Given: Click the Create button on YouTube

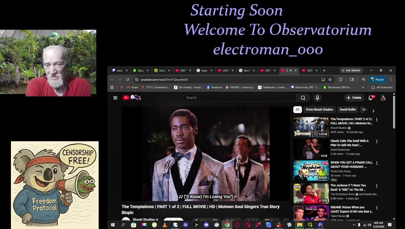Looking at the screenshot, I should [x=354, y=98].
